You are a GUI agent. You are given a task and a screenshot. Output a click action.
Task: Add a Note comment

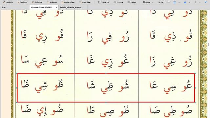coord(147,2)
